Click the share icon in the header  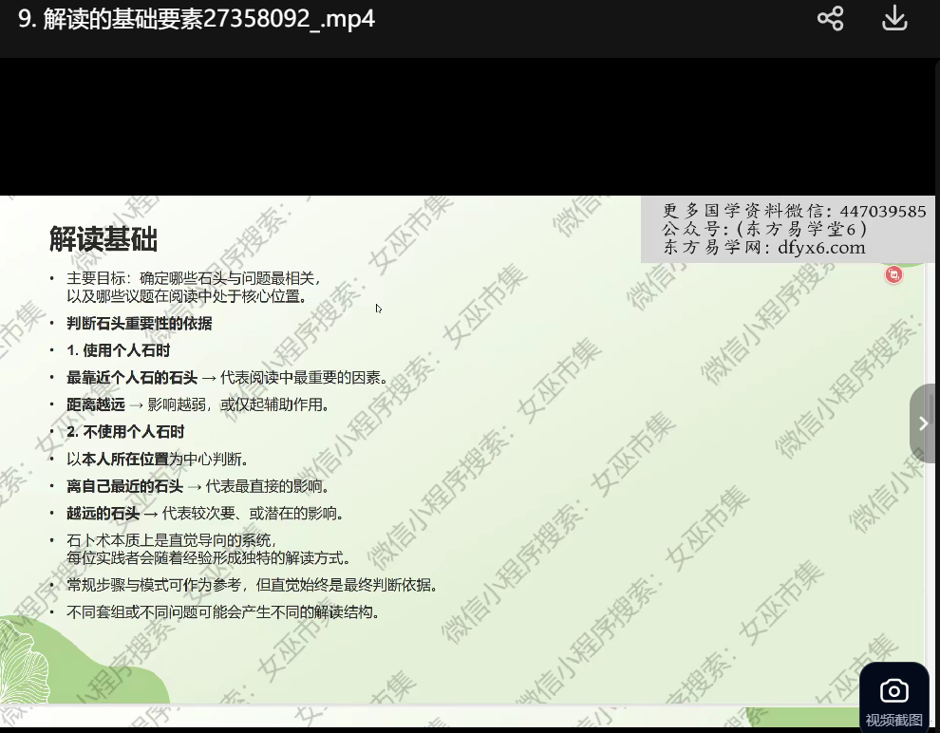click(x=830, y=19)
